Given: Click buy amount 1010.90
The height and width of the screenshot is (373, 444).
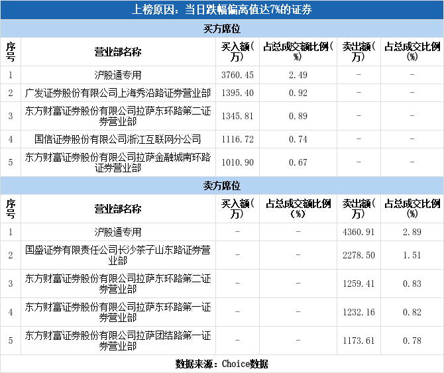Looking at the screenshot, I should click(238, 162).
